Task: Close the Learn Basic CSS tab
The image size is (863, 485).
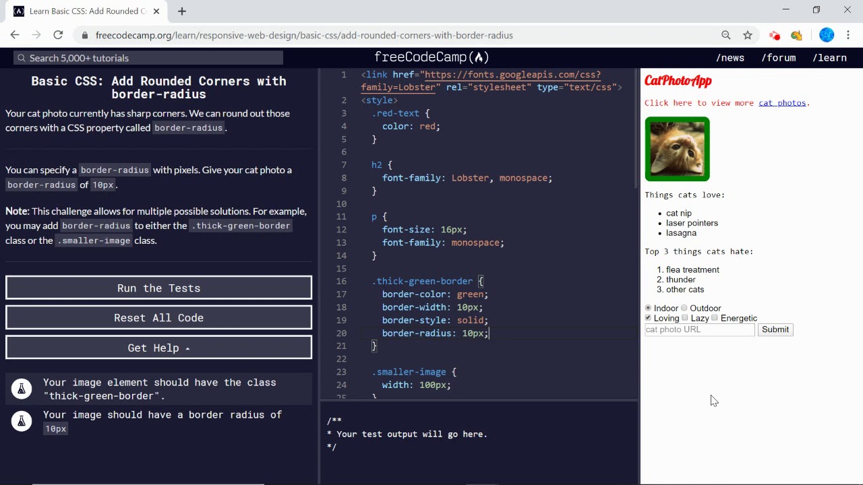Action: [x=156, y=11]
